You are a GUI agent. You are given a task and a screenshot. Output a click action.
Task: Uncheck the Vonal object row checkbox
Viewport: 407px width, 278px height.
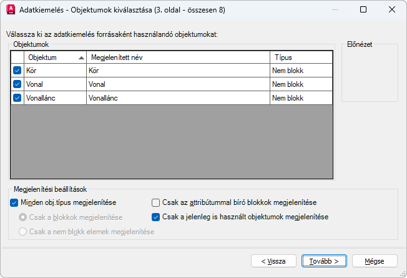(x=17, y=84)
